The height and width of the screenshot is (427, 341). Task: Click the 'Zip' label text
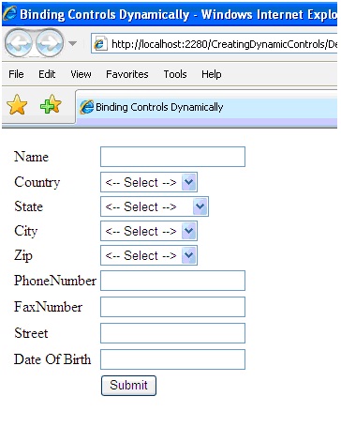23,256
